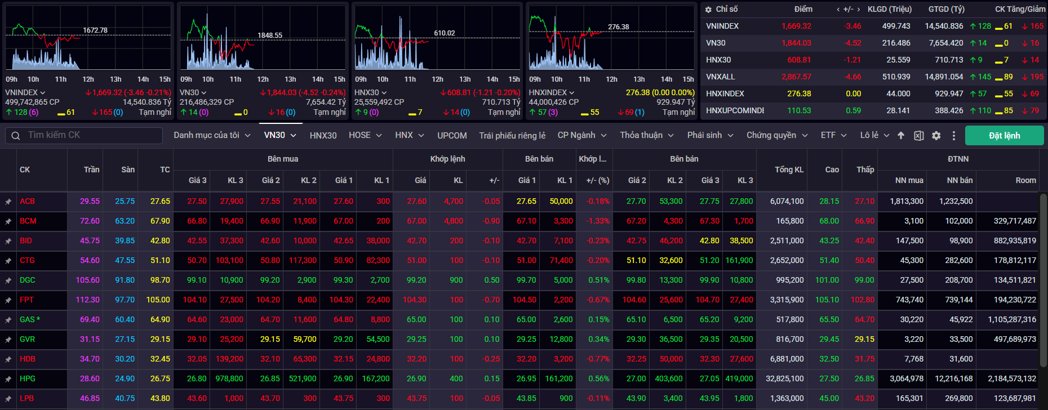Viewport: 1048px width, 410px height.
Task: Click VN30 row in index table
Action: [x=873, y=43]
